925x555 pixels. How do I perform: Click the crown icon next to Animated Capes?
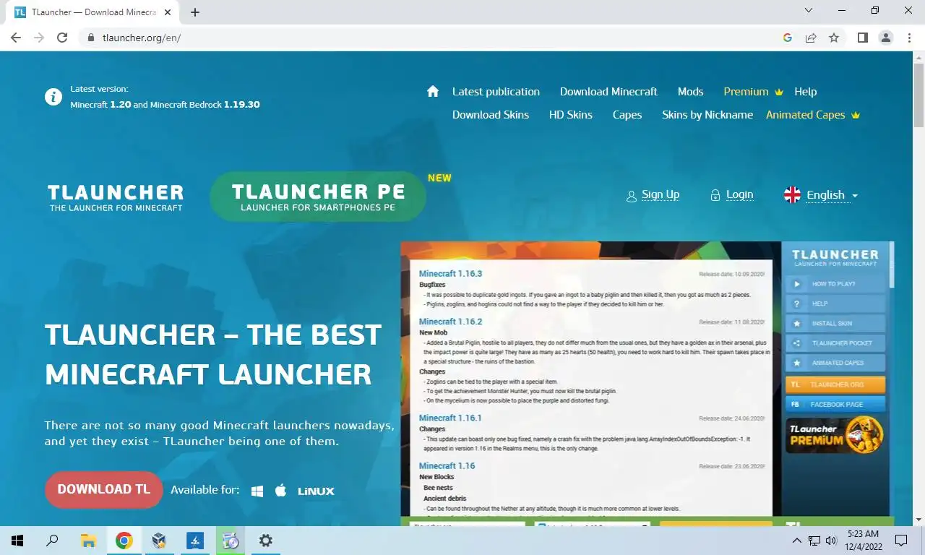click(x=856, y=115)
